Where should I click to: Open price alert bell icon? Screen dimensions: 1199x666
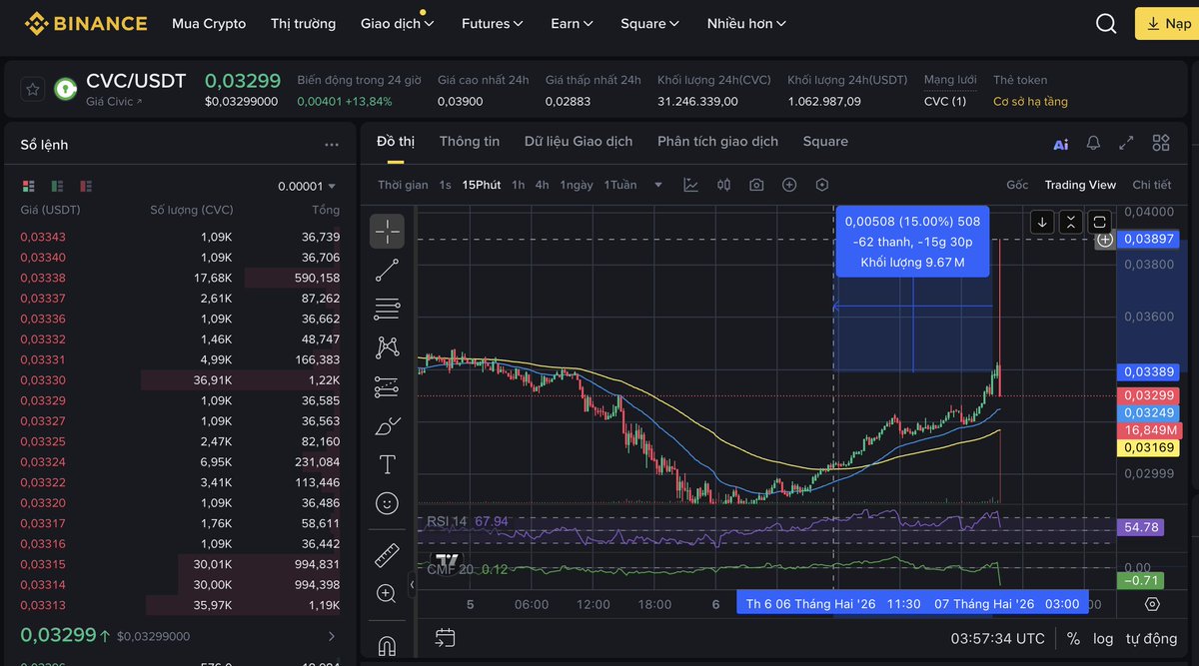click(1094, 143)
